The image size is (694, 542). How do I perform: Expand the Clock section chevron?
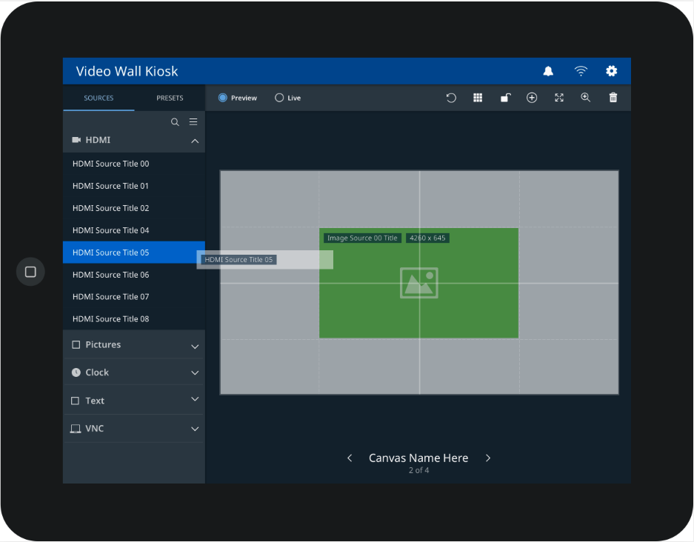coord(195,373)
